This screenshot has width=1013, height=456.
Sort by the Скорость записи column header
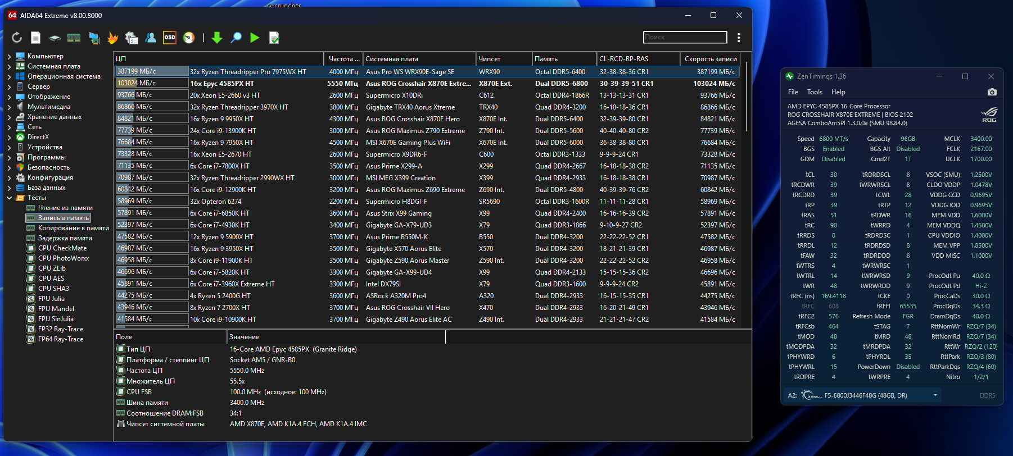click(709, 58)
